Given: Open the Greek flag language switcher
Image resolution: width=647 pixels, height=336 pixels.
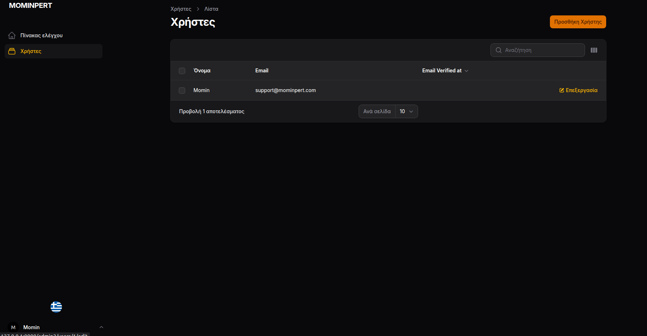Looking at the screenshot, I should pos(56,307).
